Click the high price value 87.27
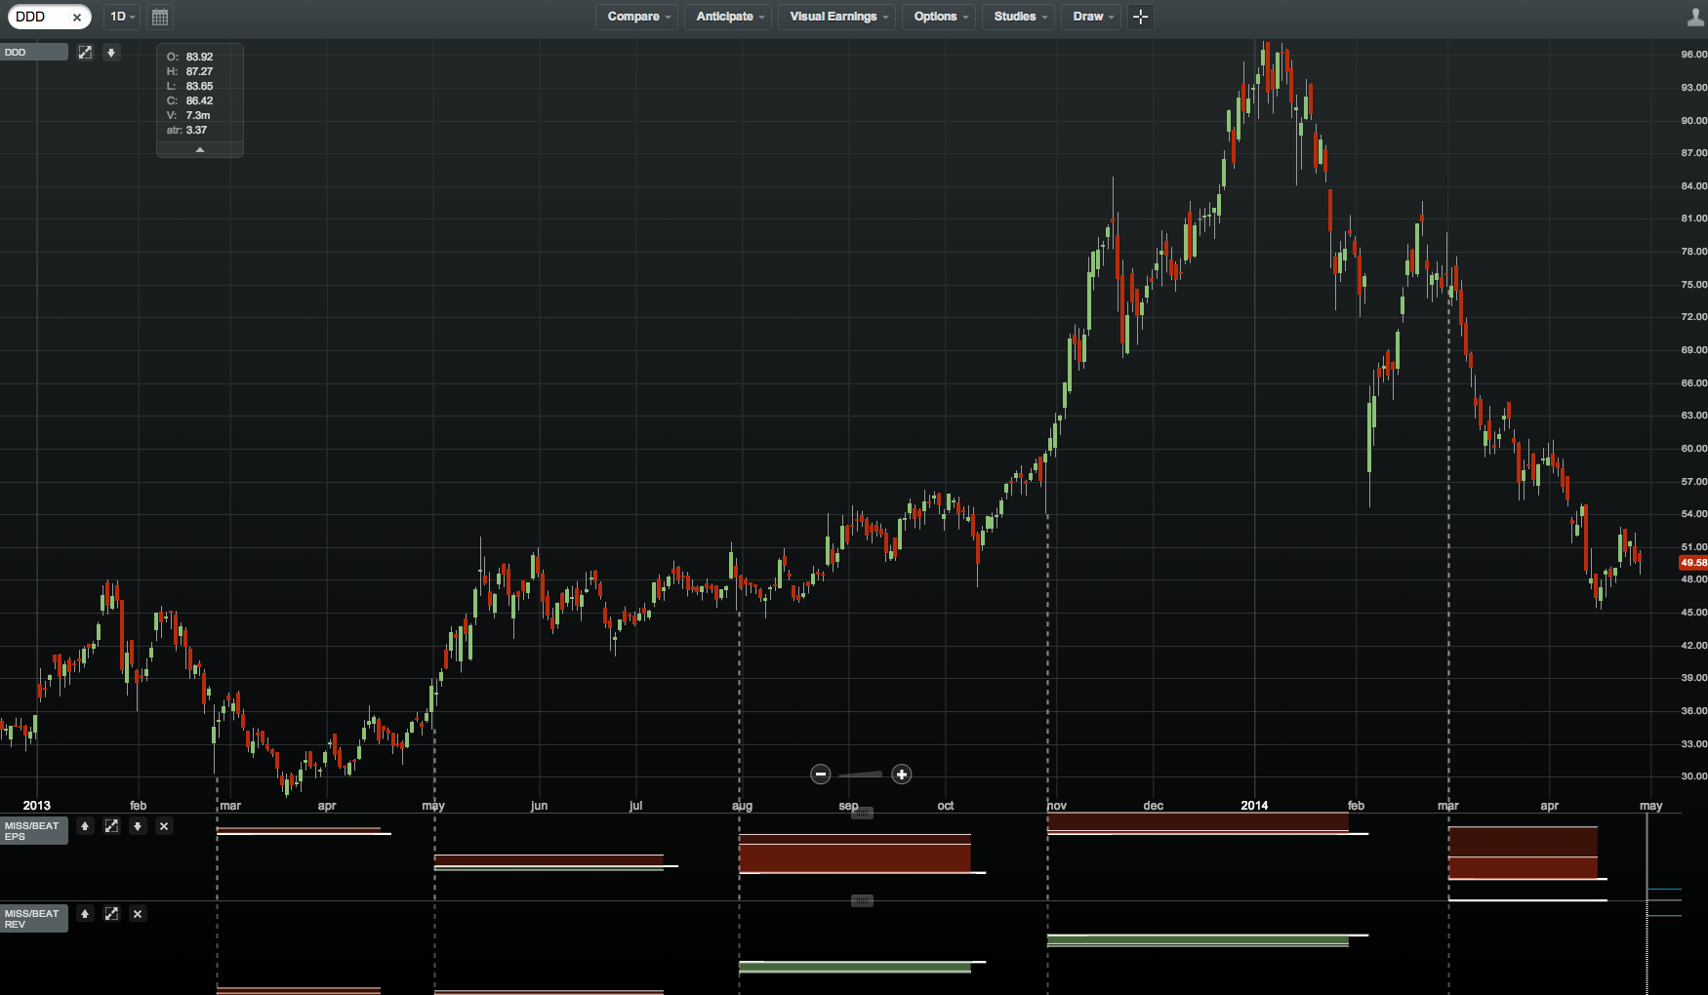 199,71
